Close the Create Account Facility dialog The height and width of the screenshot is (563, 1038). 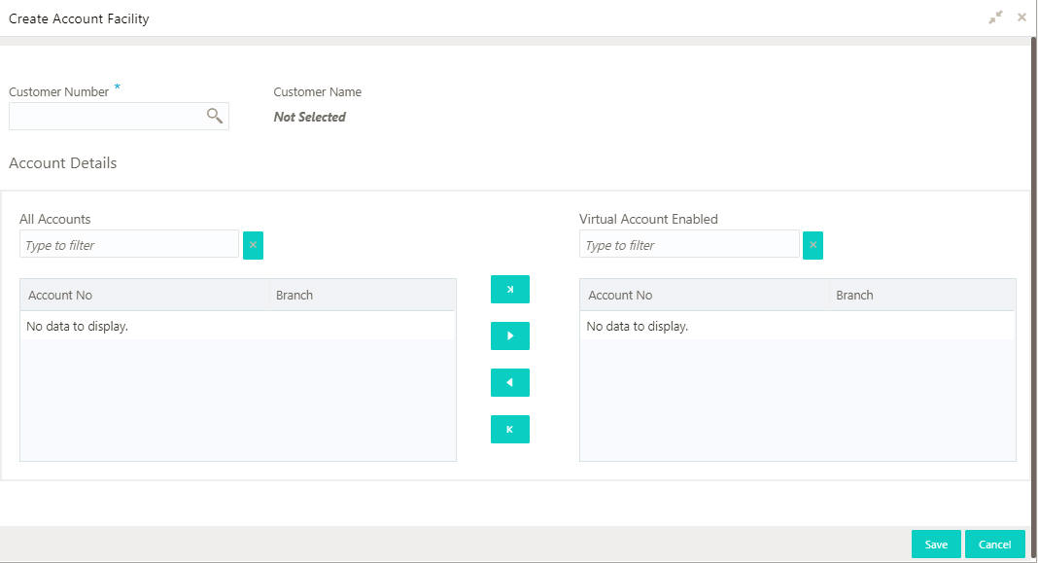coord(1021,18)
